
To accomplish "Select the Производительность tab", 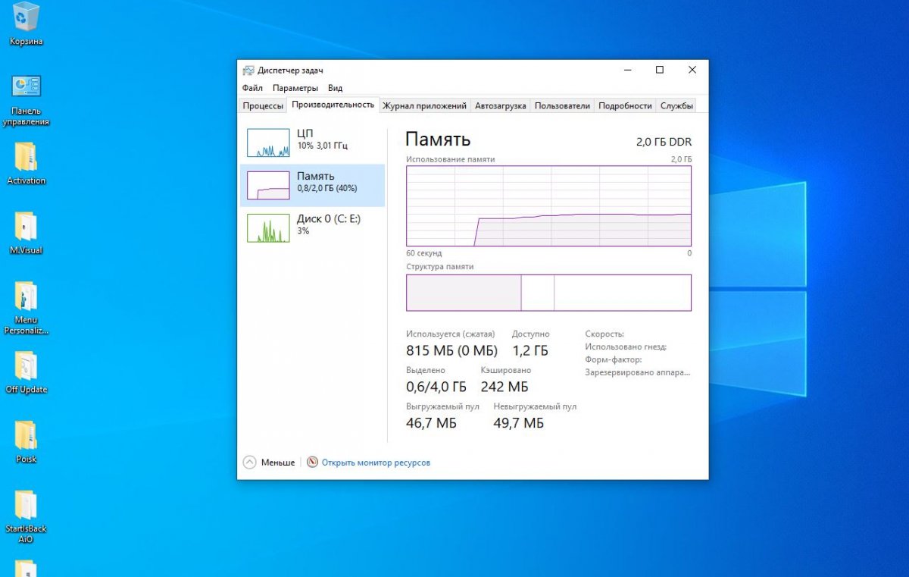I will click(x=333, y=105).
